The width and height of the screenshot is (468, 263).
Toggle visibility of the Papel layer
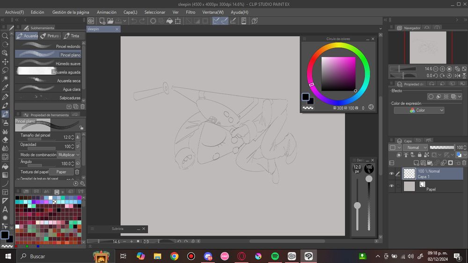(392, 186)
